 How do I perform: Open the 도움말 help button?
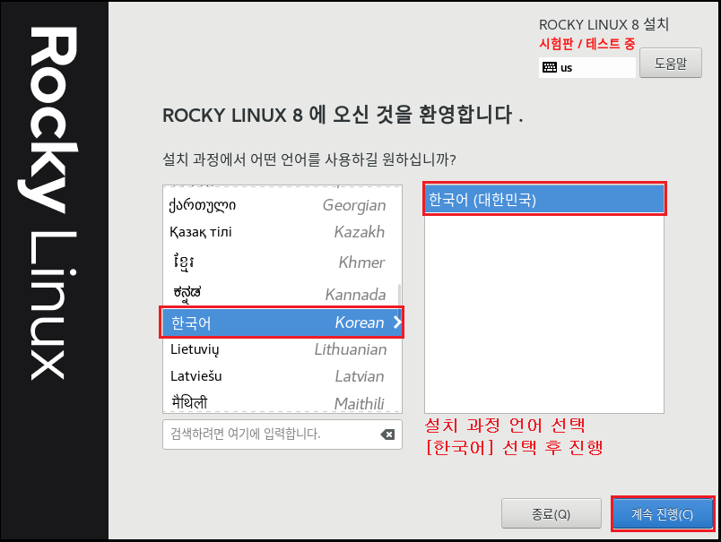671,63
